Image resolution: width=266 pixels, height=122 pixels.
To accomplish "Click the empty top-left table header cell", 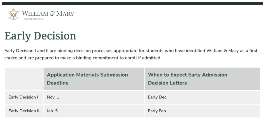I will pos(24,79).
